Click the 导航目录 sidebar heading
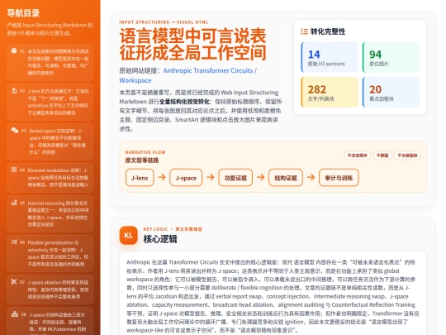 pyautogui.click(x=23, y=13)
